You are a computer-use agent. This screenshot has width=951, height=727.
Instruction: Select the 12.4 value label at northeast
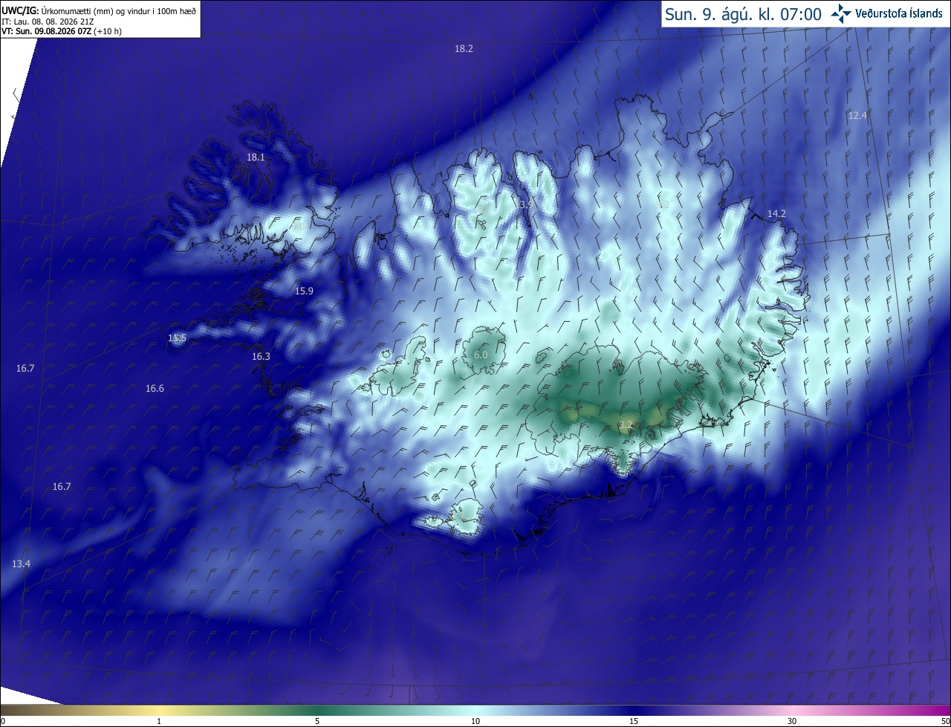(857, 115)
